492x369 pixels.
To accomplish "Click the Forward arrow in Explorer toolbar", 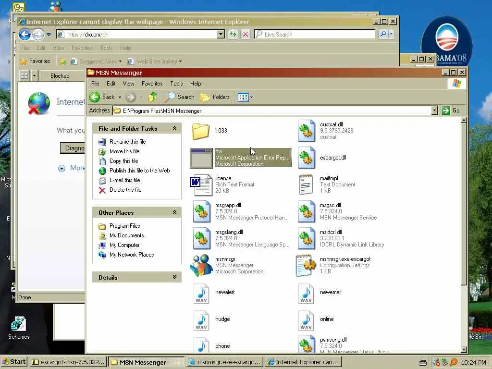I will [131, 97].
